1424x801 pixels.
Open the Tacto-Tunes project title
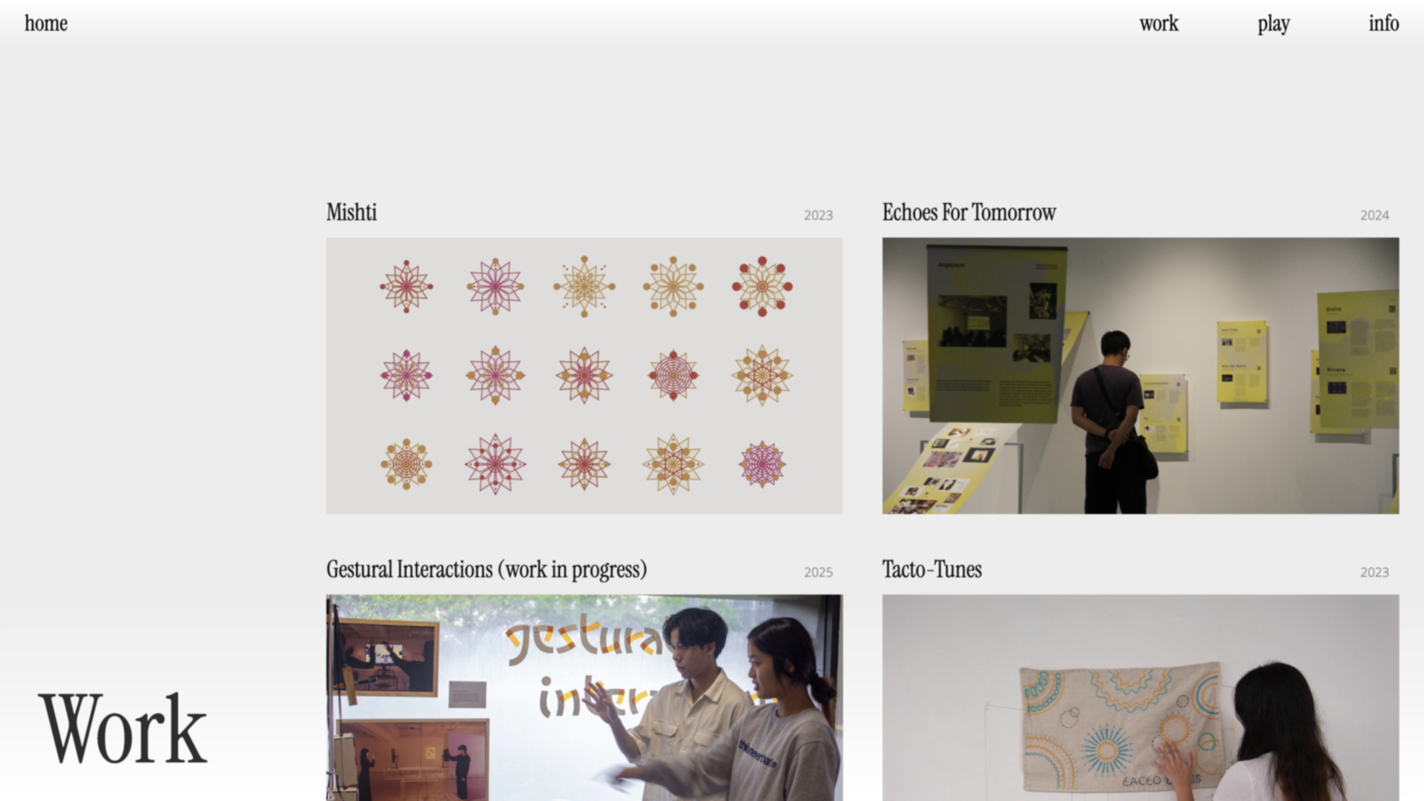(932, 569)
